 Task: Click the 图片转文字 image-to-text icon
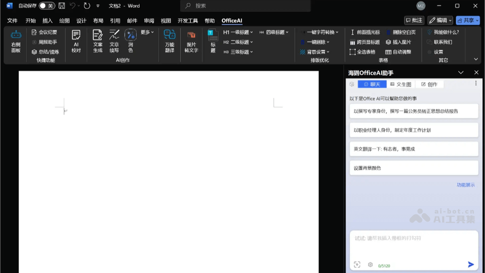point(191,40)
